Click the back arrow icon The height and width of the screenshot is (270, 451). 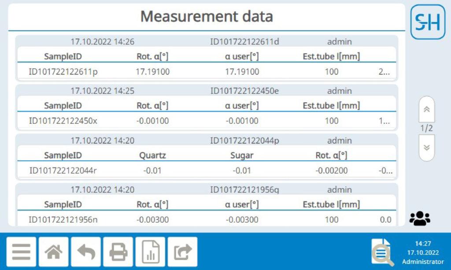86,252
